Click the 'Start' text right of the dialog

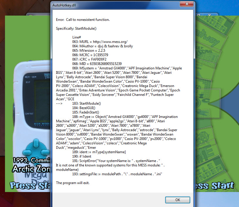223,186
